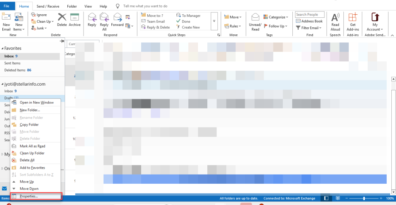Viewport: 396px width, 205px height.
Task: Click the Read Aloud icon
Action: point(335,17)
